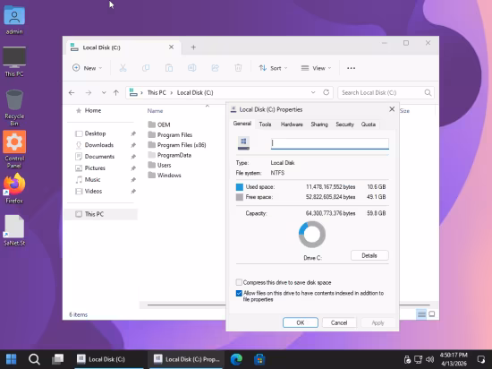Uncheck Allow files to have contents indexed
Image resolution: width=492 pixels, height=369 pixels.
239,293
